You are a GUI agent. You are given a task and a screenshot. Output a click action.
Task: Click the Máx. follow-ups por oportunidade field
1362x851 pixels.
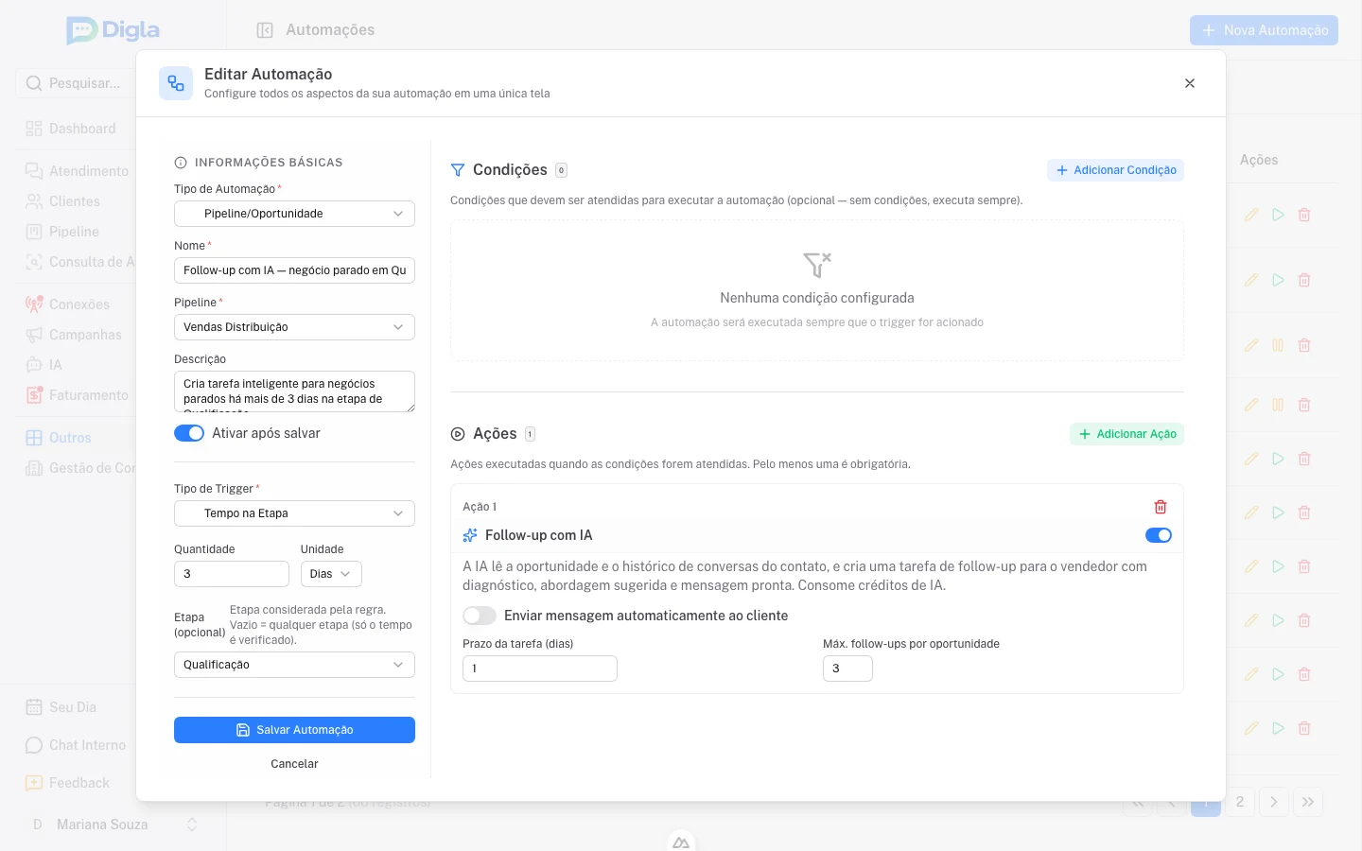[847, 669]
